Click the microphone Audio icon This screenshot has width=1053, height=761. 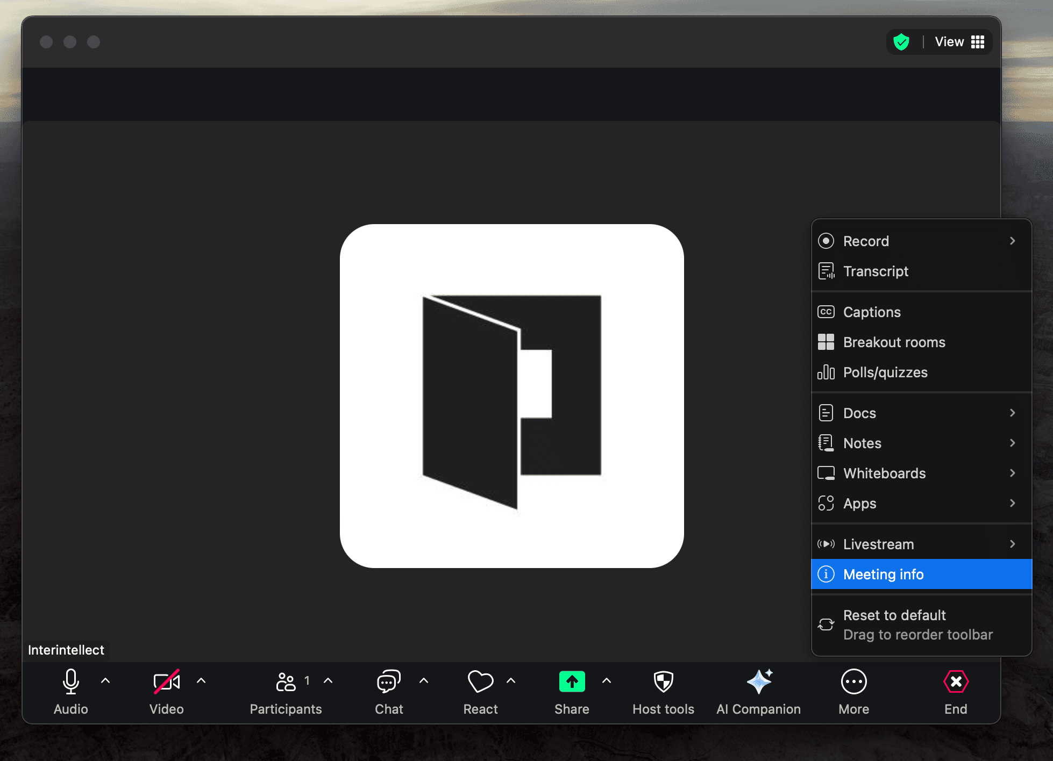click(x=70, y=681)
